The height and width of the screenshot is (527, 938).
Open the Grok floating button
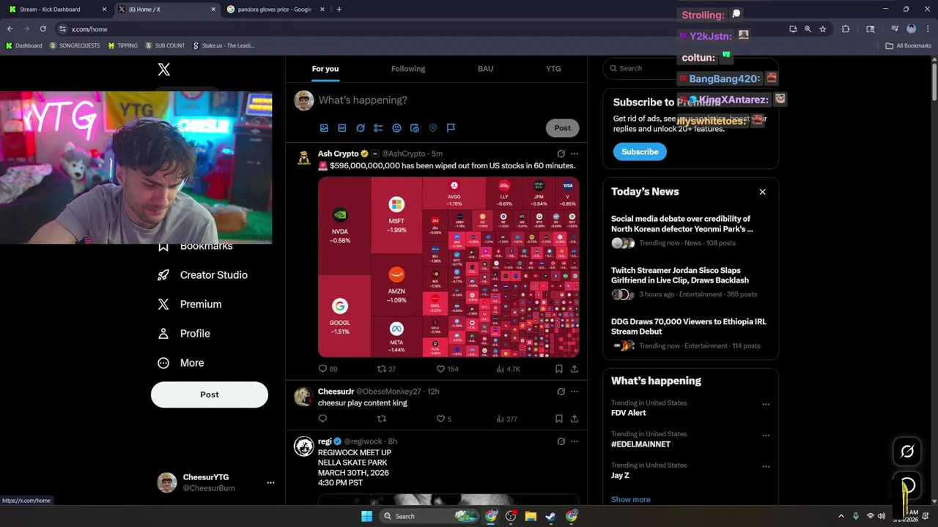(907, 452)
